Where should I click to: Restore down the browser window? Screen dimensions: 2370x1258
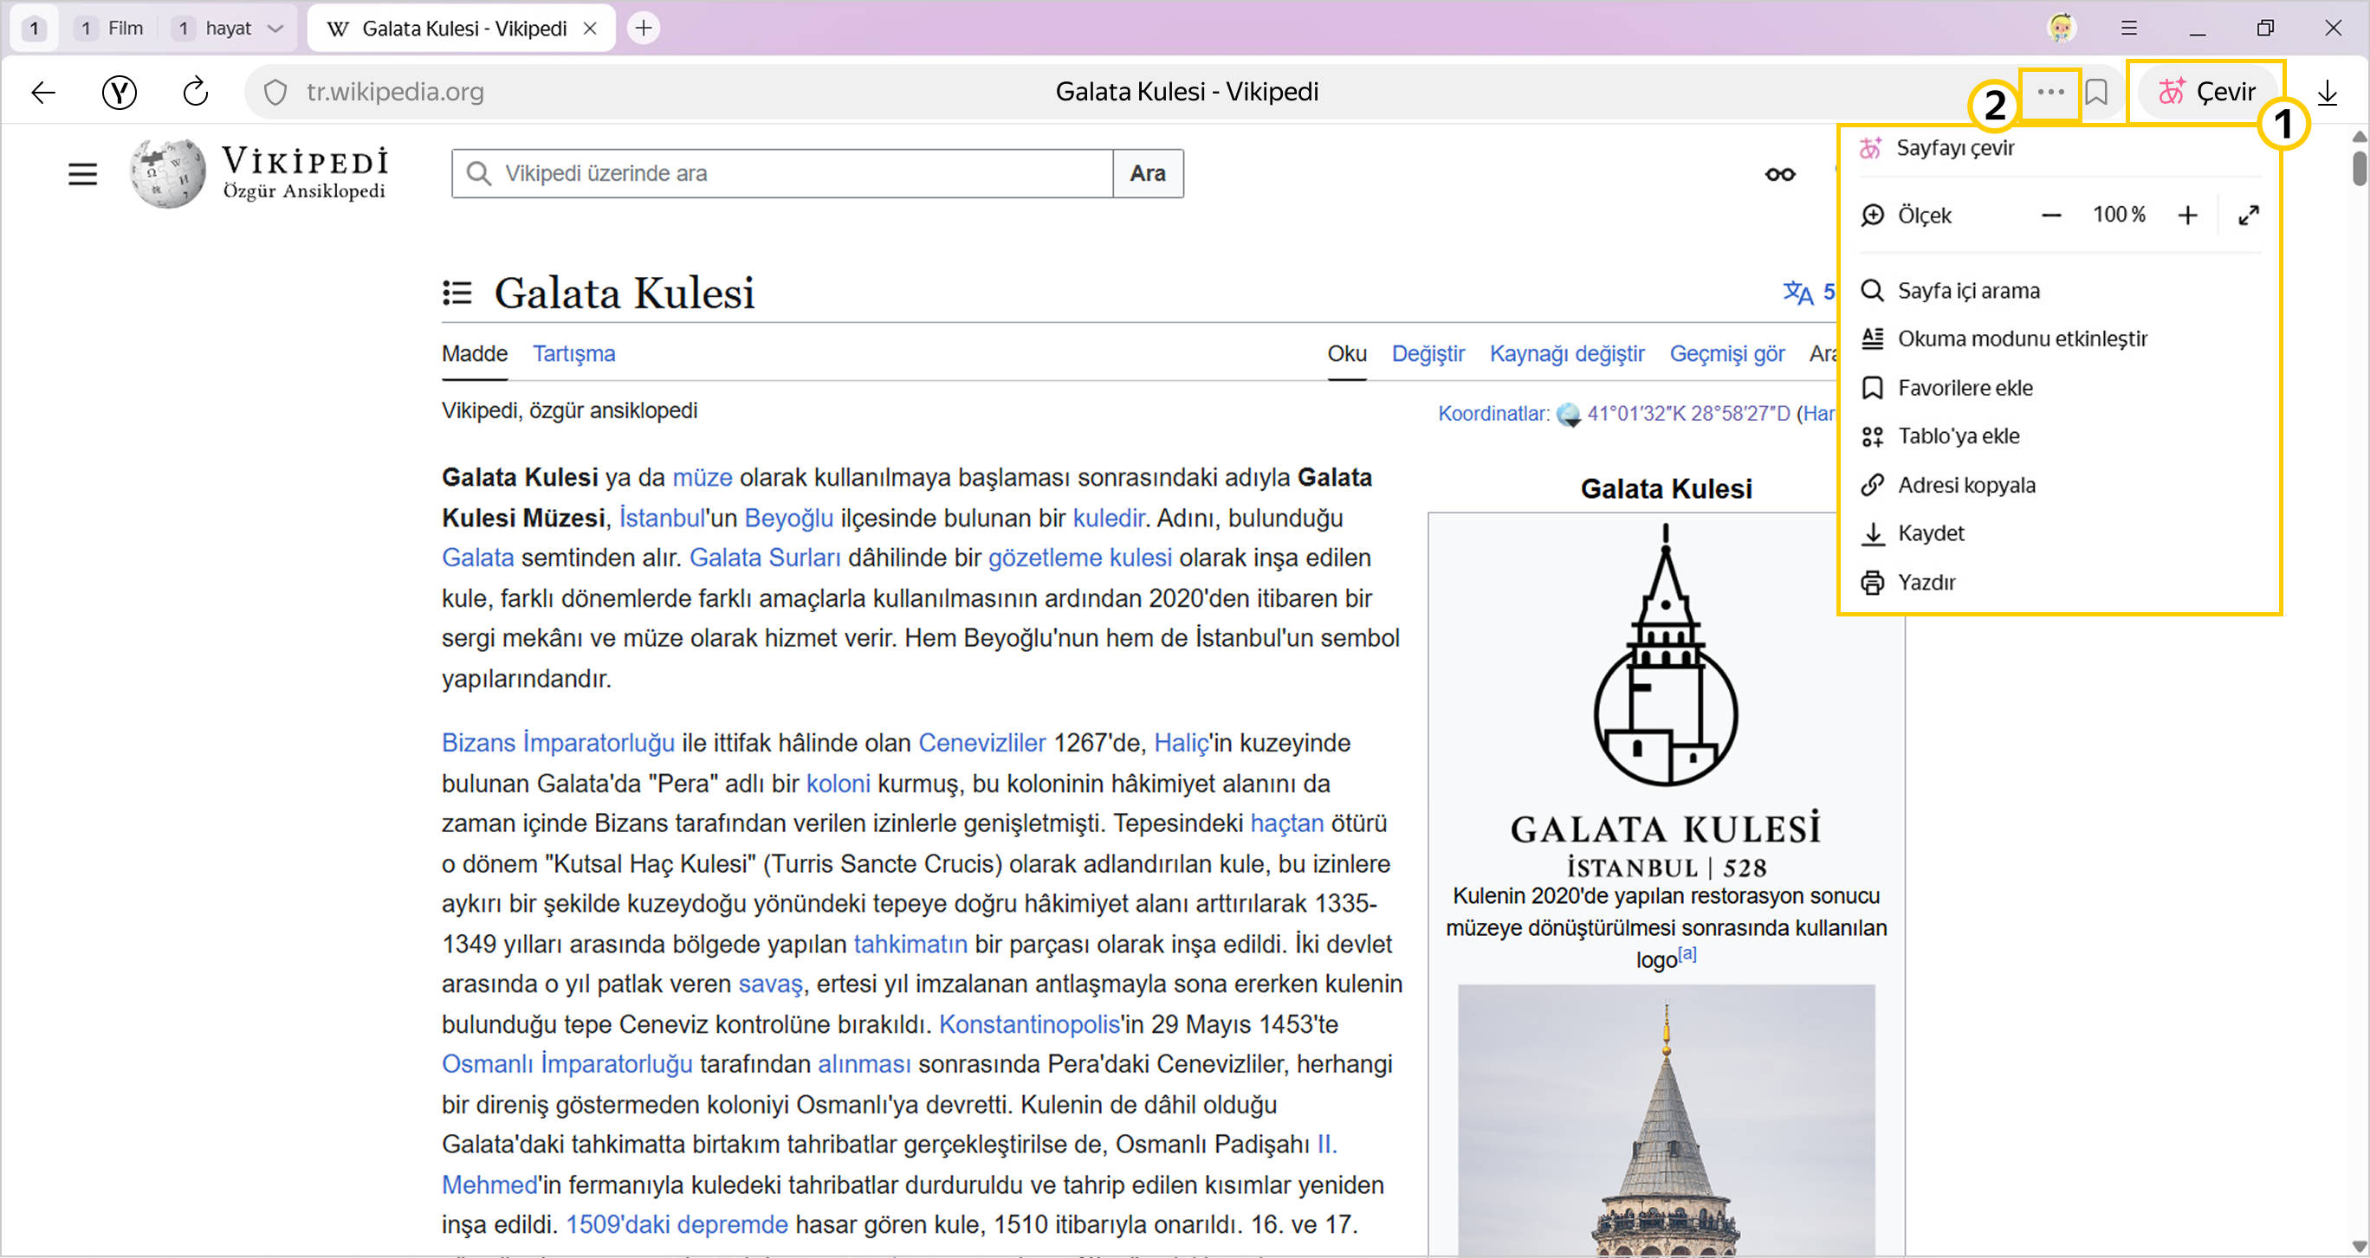point(2265,28)
